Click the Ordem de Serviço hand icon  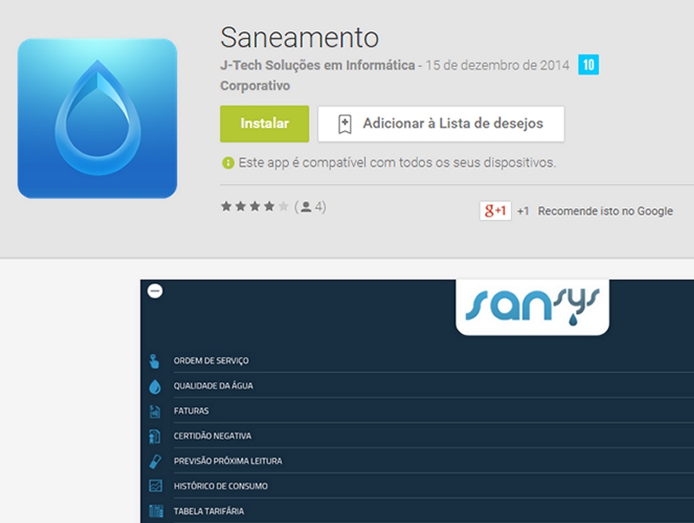click(154, 361)
